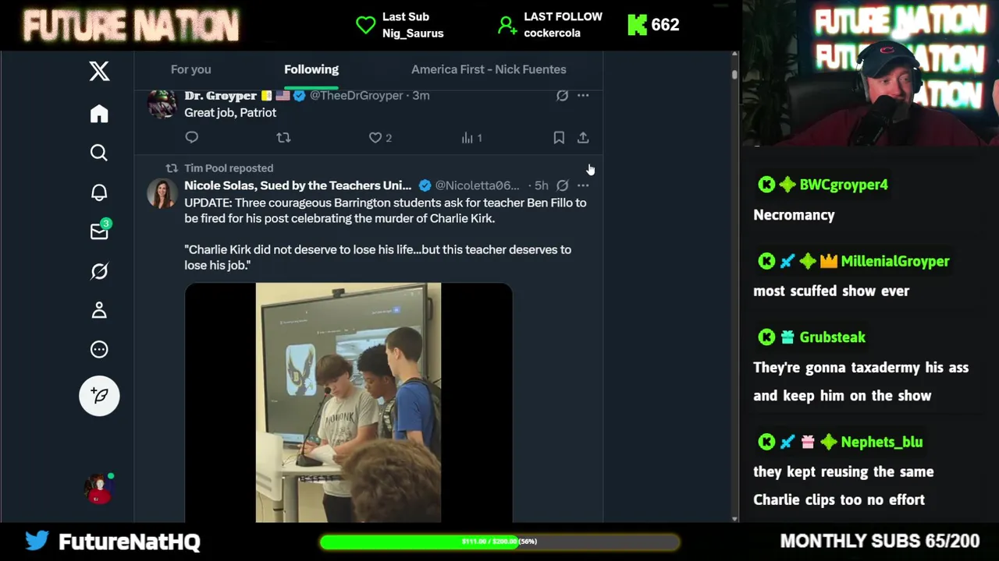The height and width of the screenshot is (561, 999).
Task: Open Dr. Groyper profile name
Action: (x=220, y=95)
